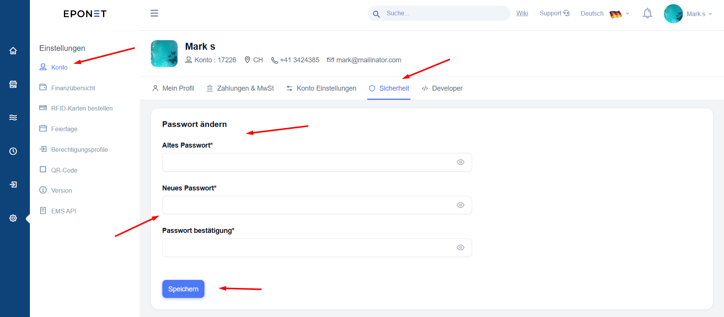Click the phone number +41 3424385
This screenshot has width=724, height=317.
coord(300,60)
